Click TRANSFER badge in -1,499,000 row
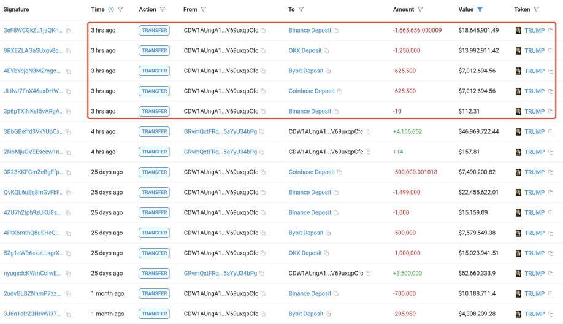Screen dimensions: 563x324 click(154, 193)
